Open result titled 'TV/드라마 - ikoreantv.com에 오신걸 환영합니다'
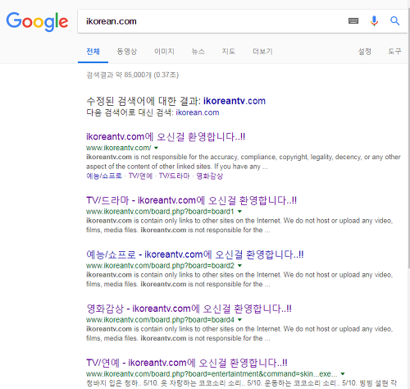 [191, 200]
